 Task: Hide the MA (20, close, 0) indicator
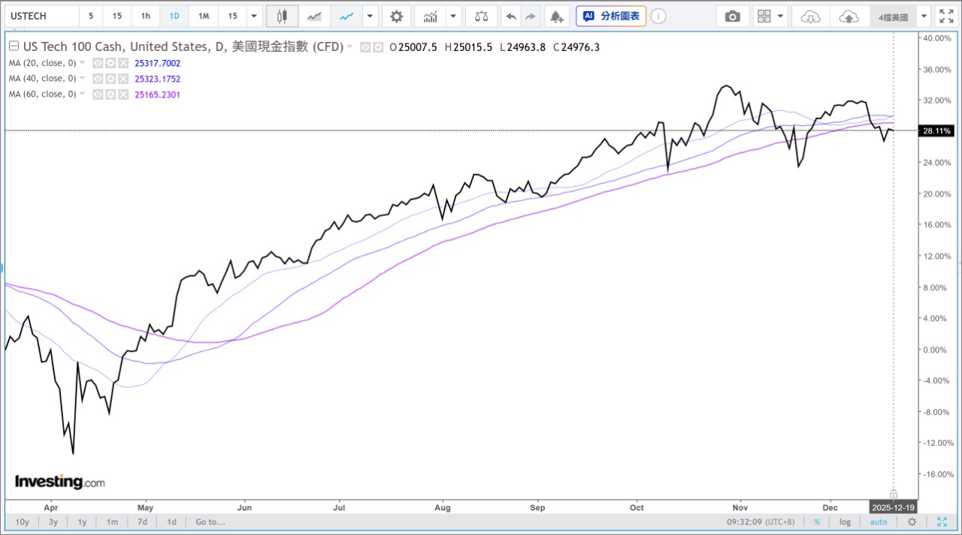98,63
